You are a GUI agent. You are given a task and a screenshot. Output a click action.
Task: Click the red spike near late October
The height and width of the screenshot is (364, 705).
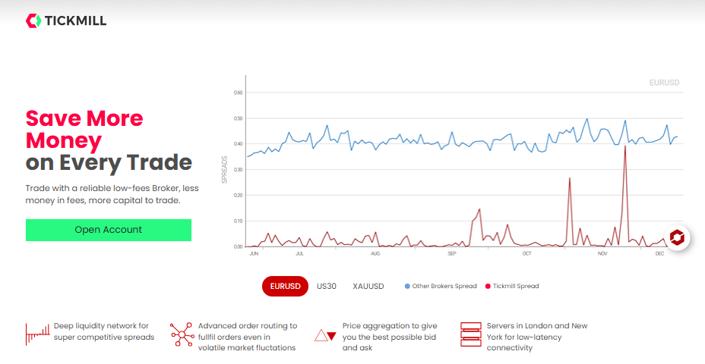click(x=570, y=179)
